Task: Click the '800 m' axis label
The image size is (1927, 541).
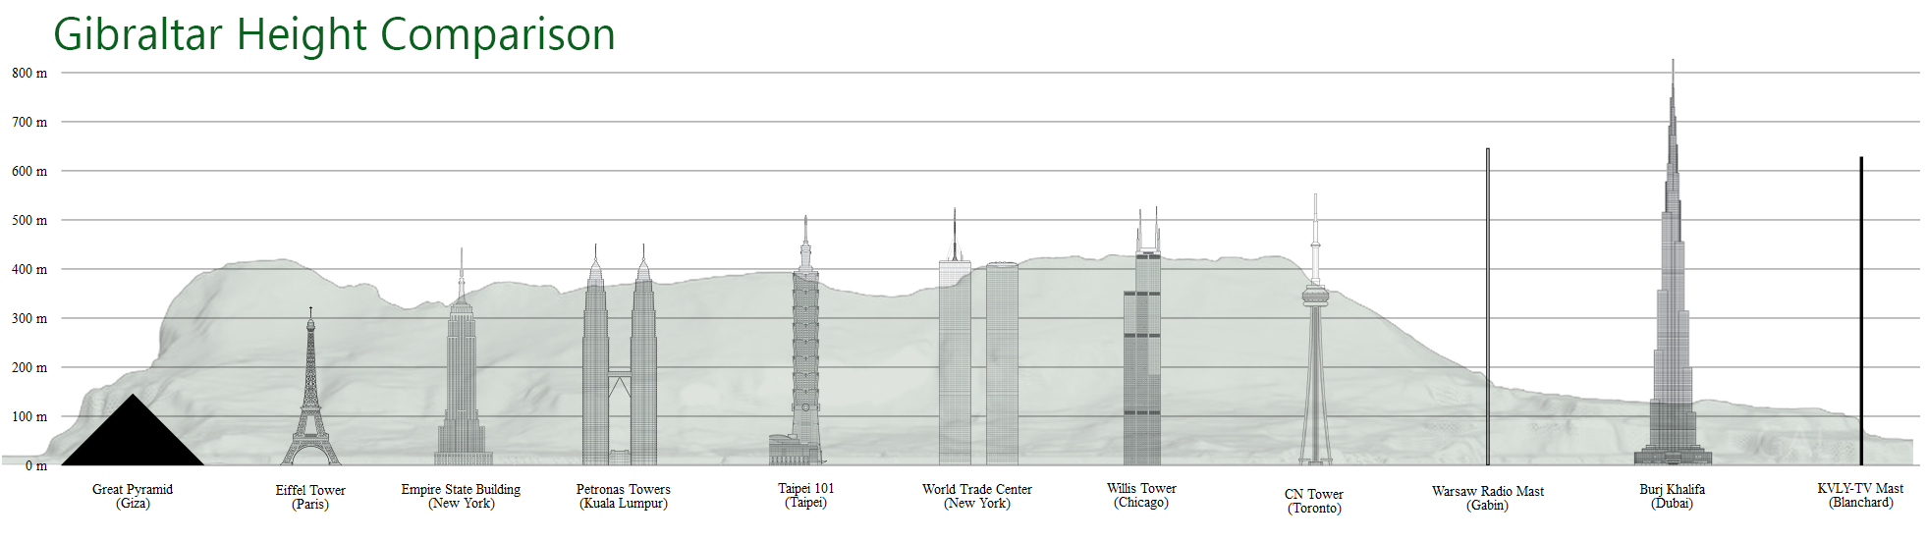Action: (29, 73)
